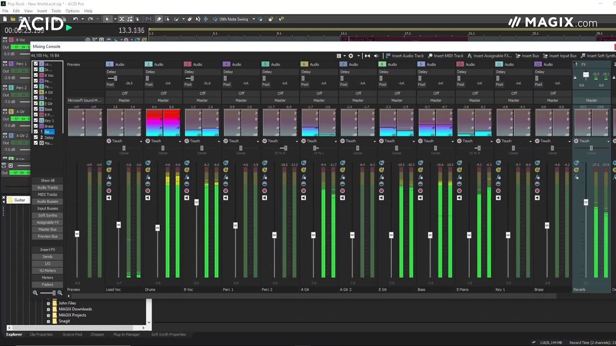Open dropdown arrow next to Undo
The width and height of the screenshot is (616, 346).
click(x=82, y=19)
